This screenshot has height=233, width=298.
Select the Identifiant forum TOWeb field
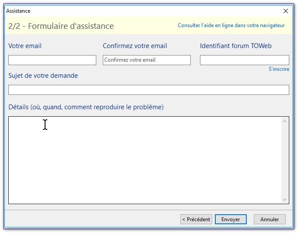(244, 60)
